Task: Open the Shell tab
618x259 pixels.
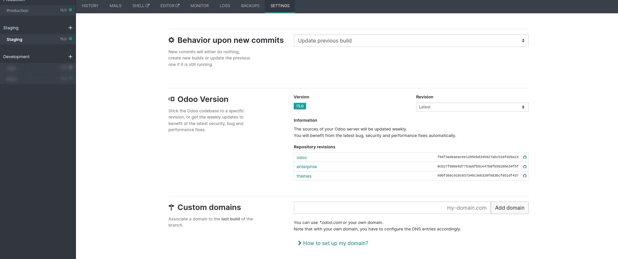Action: click(141, 6)
